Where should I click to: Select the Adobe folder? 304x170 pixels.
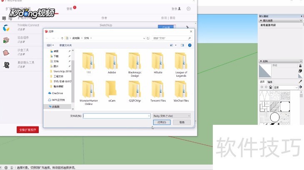[112, 63]
